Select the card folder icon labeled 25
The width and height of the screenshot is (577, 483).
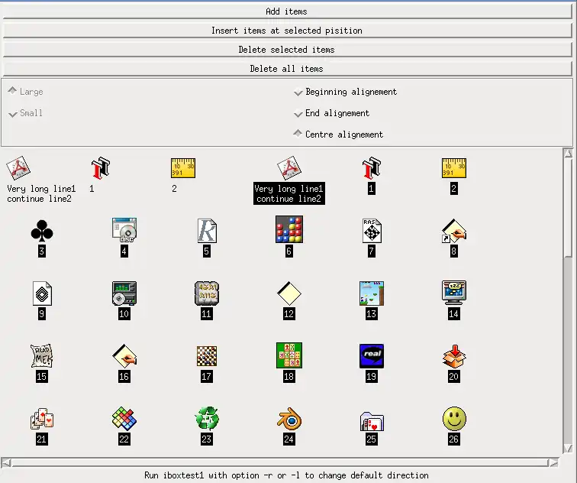click(371, 421)
